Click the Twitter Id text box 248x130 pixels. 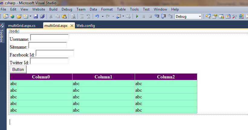click(x=49, y=61)
